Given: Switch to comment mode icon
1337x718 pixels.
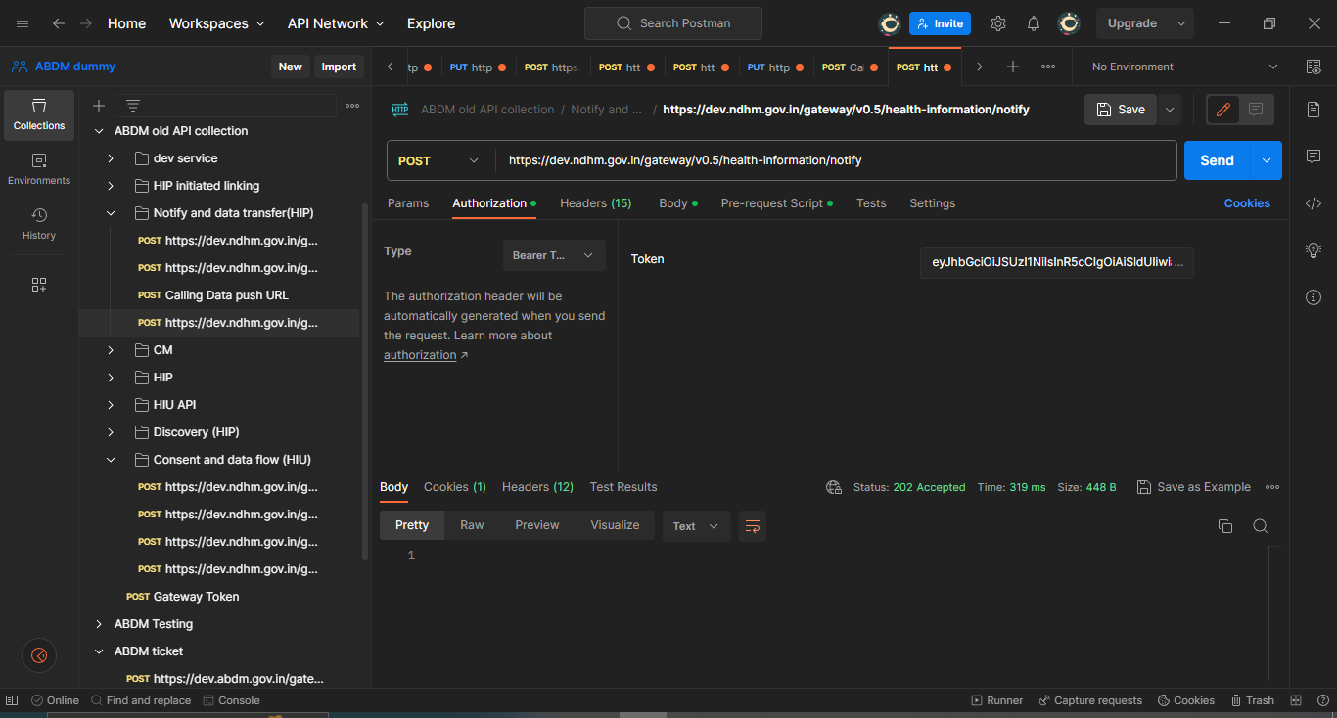Looking at the screenshot, I should point(1256,110).
